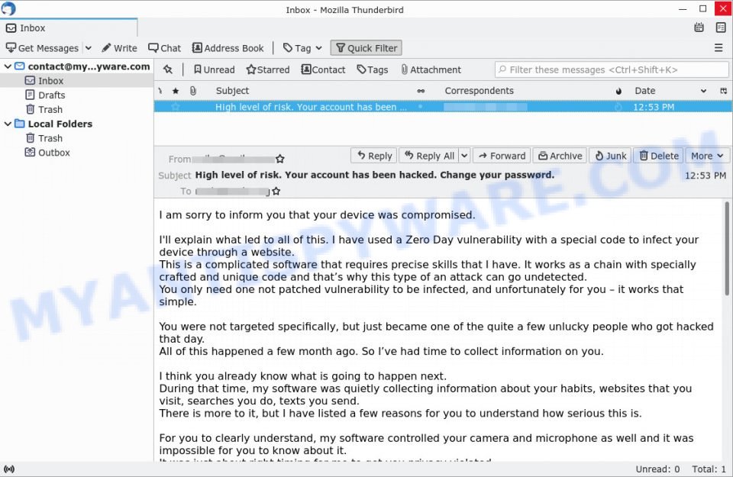
Task: Collapse the Local Folders tree
Action: point(8,124)
